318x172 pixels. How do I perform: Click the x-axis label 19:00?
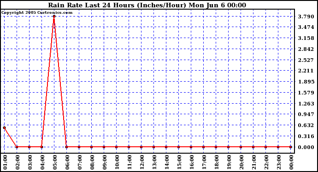tap(229, 162)
